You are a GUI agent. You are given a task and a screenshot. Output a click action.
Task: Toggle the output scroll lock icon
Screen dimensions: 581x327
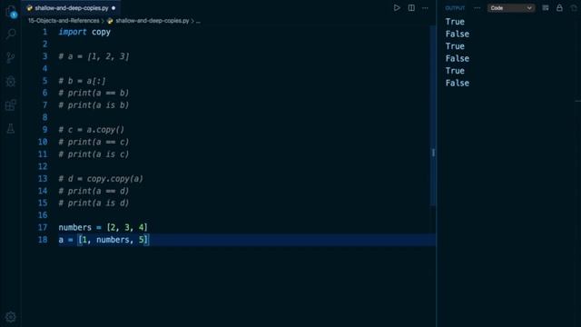point(559,8)
